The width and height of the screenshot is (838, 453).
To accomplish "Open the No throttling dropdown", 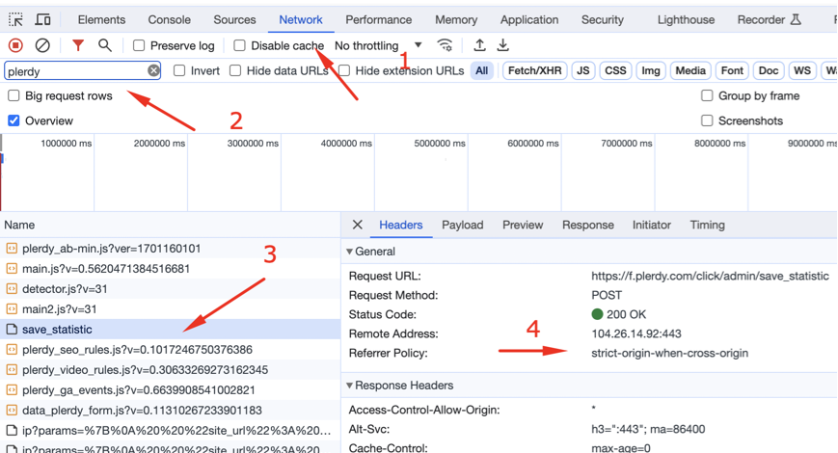I will point(377,45).
